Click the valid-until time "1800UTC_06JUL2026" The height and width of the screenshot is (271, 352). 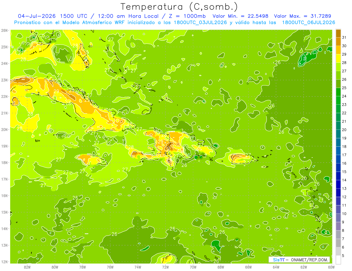pos(308,23)
